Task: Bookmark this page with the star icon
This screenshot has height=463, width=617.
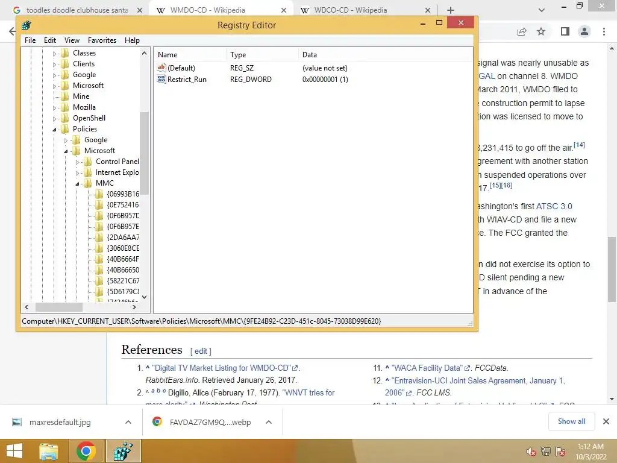Action: pos(541,31)
